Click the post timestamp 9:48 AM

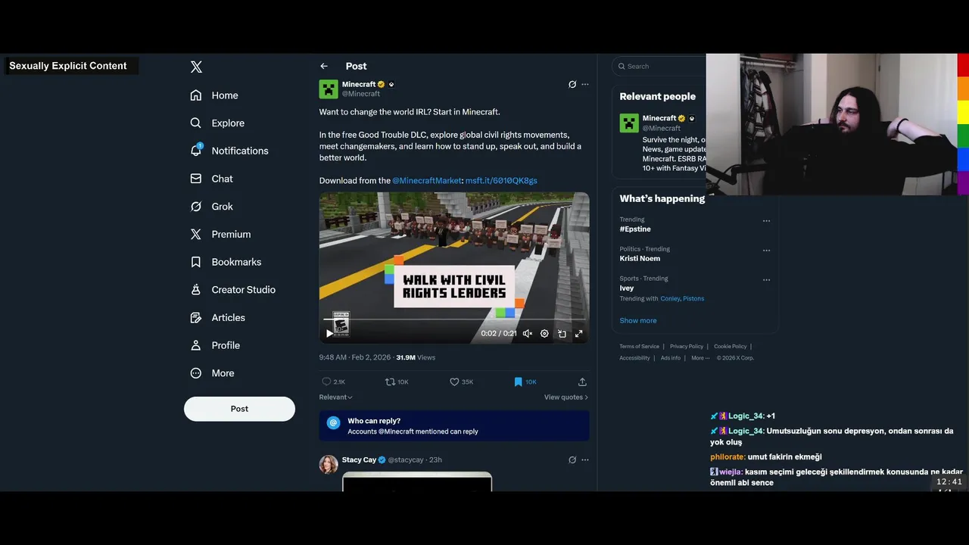pos(354,358)
